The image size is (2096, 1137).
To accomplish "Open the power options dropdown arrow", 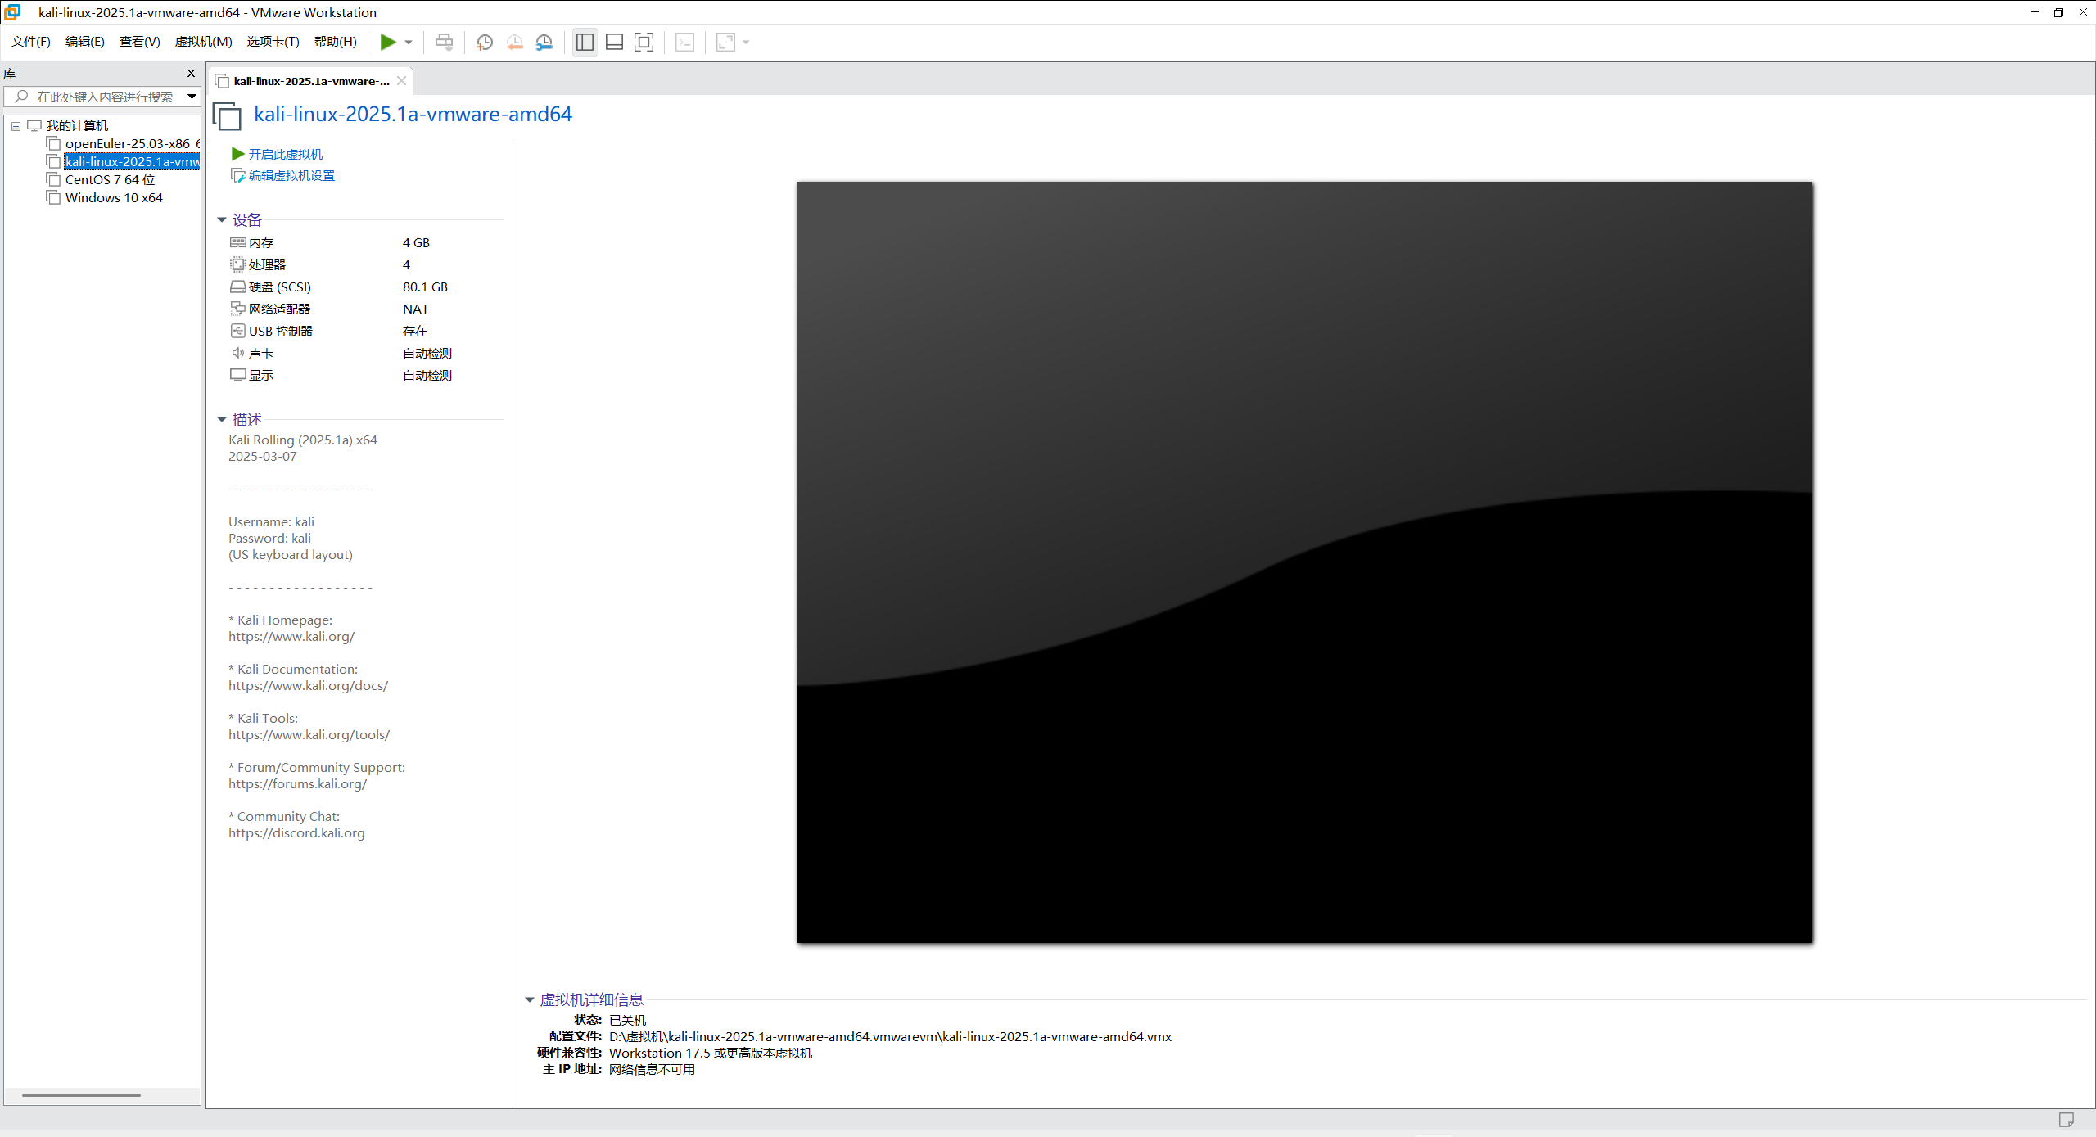I will pyautogui.click(x=409, y=43).
